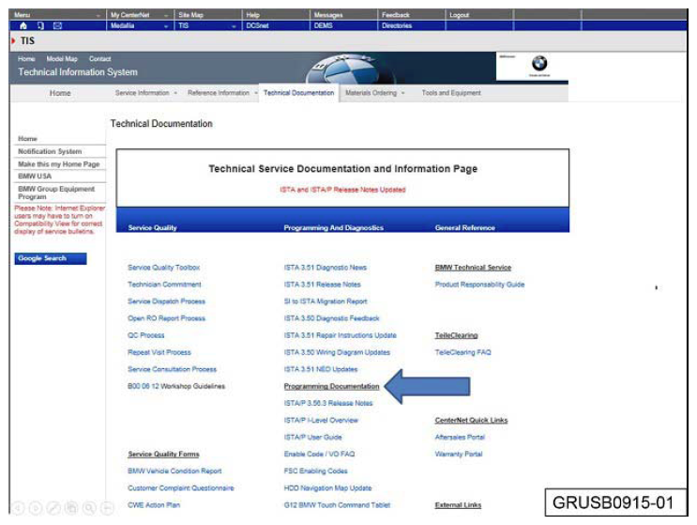Screen dimensions: 697x525
Task: Click the home icon in the blue bar
Action: pos(23,25)
